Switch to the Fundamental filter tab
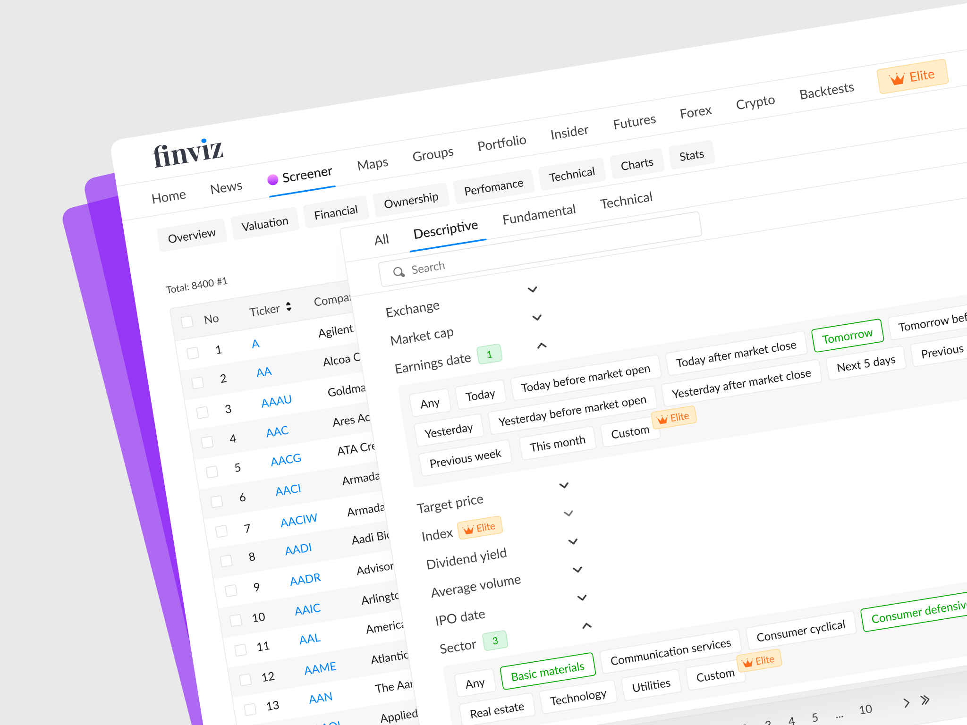Screen dimensions: 967x725 tap(539, 214)
